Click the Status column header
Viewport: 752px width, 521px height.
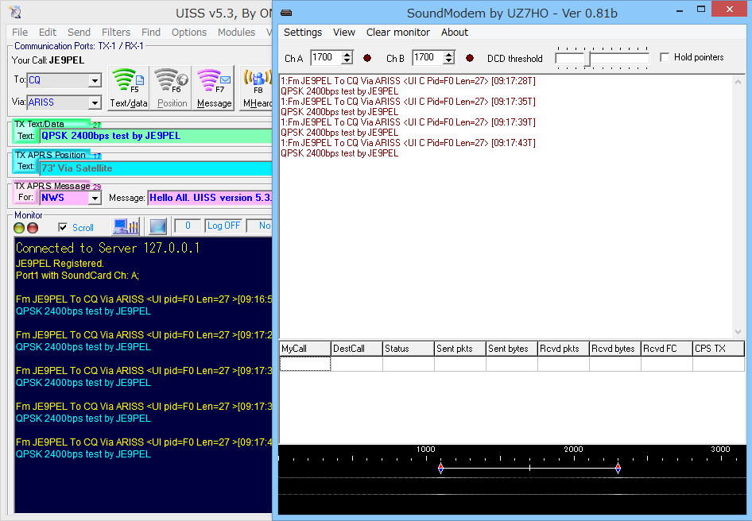[409, 349]
